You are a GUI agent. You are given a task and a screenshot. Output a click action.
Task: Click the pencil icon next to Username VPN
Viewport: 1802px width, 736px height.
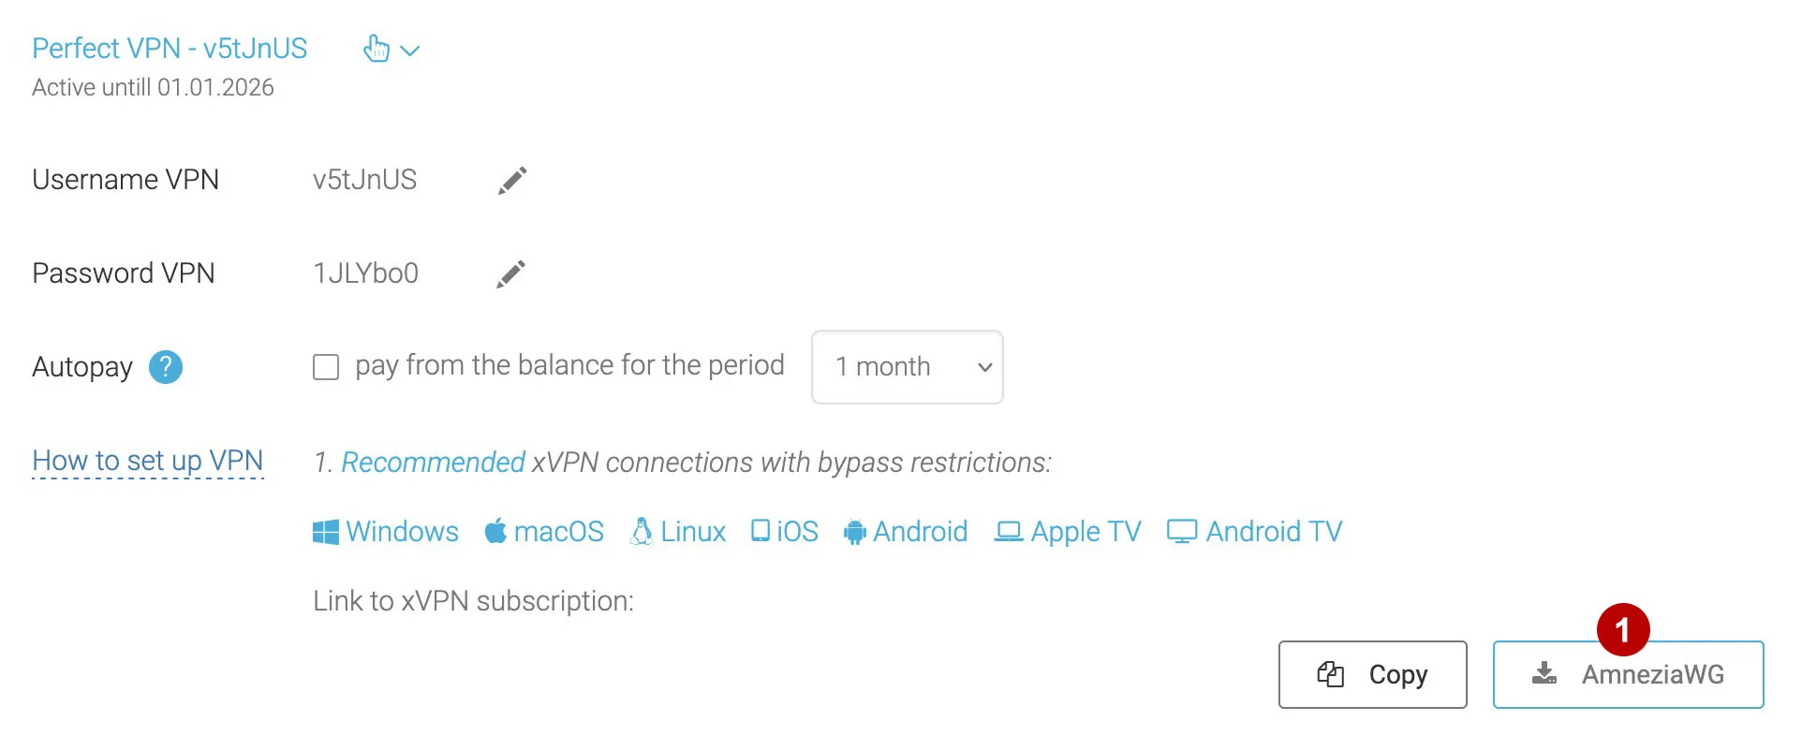tap(512, 180)
